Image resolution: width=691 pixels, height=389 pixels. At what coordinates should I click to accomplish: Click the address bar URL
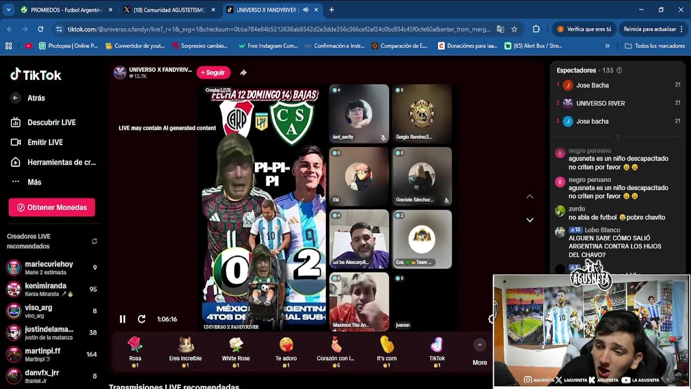pos(279,29)
